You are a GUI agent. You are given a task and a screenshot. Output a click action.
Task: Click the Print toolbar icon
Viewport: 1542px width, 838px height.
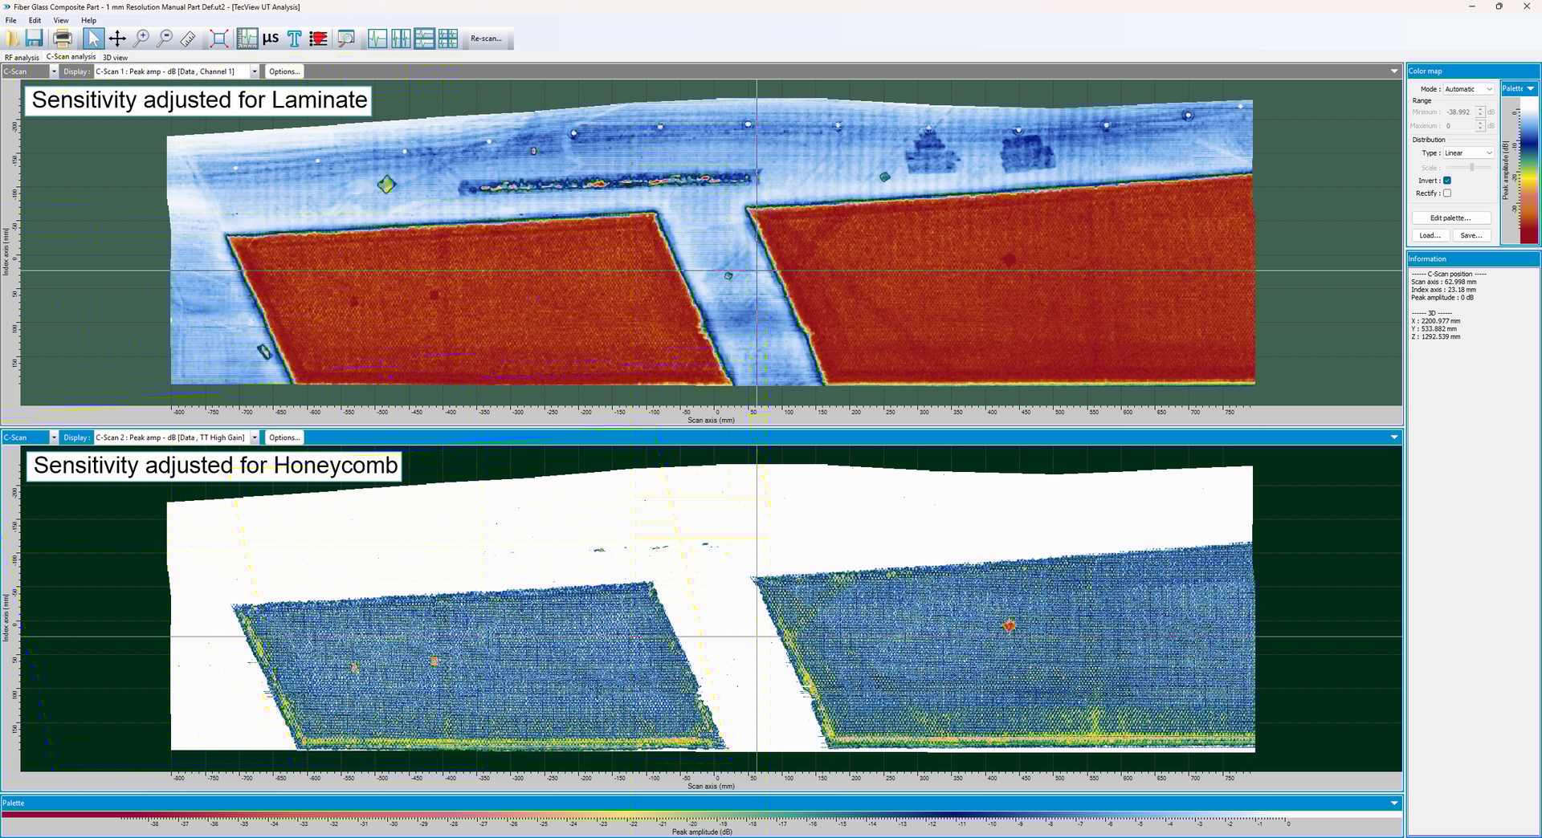pos(63,38)
